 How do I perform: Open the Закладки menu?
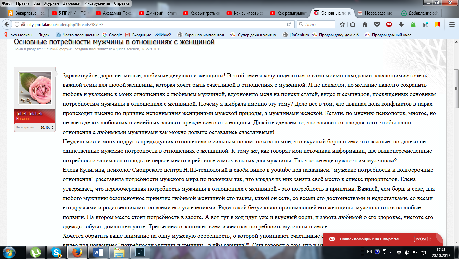click(72, 3)
